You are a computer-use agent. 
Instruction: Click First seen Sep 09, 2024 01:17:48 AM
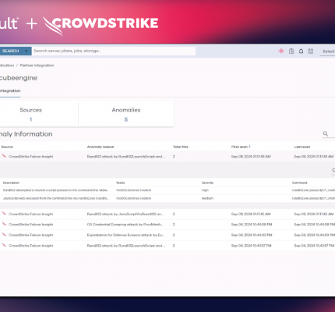[251, 157]
